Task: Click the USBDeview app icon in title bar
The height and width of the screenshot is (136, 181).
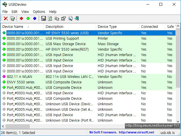Action: coord(5,5)
